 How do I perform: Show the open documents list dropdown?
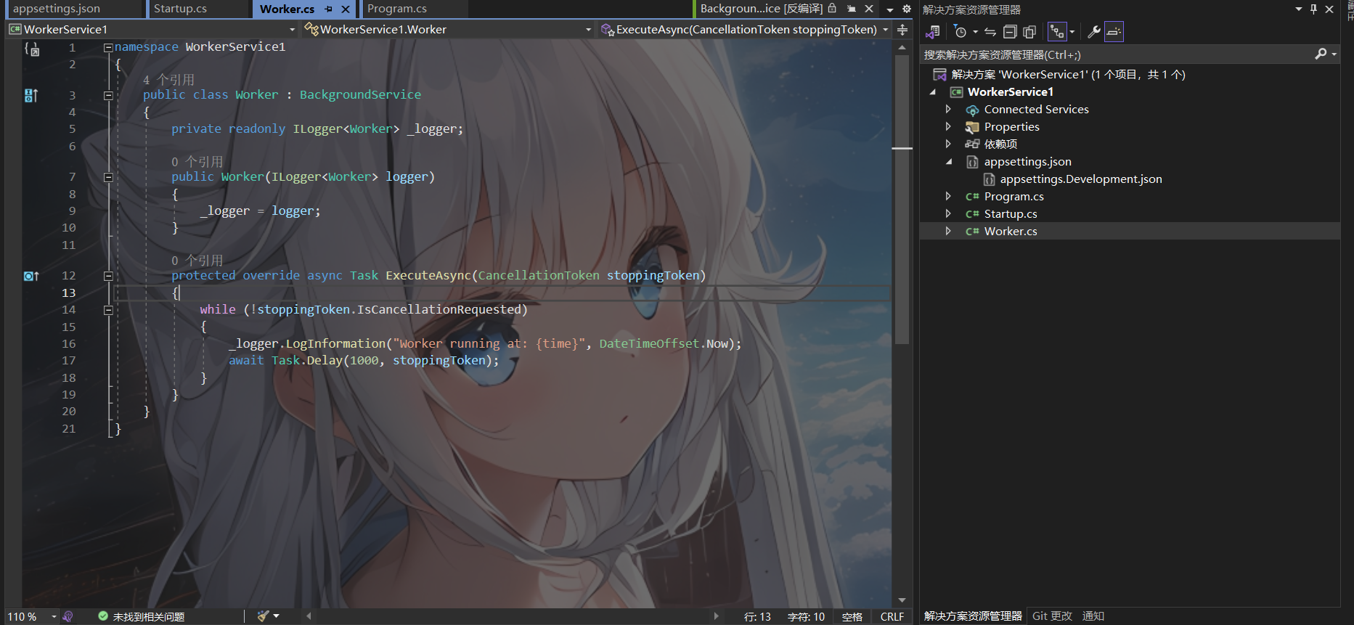pyautogui.click(x=890, y=9)
